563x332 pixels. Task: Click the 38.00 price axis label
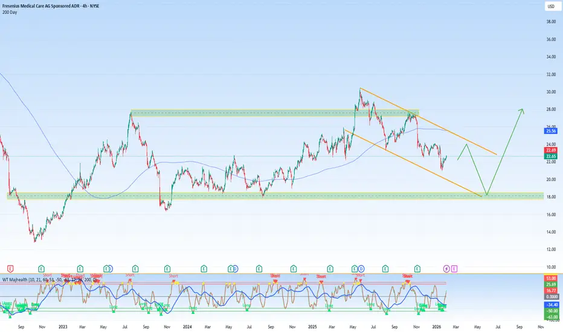(x=551, y=22)
